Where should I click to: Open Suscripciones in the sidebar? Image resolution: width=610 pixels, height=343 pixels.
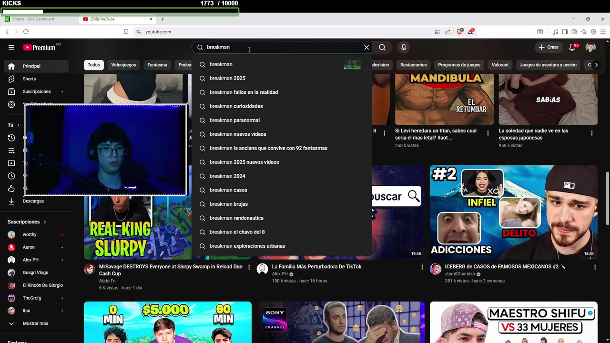pos(36,91)
